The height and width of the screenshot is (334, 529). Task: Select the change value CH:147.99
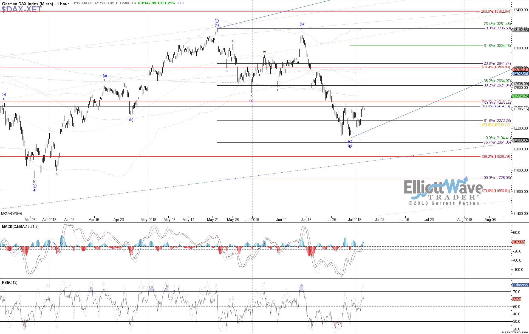point(147,3)
